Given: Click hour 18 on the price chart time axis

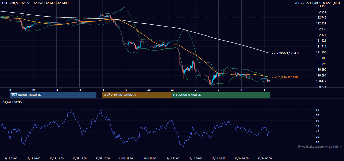Looking at the screenshot, I should (x=126, y=90).
